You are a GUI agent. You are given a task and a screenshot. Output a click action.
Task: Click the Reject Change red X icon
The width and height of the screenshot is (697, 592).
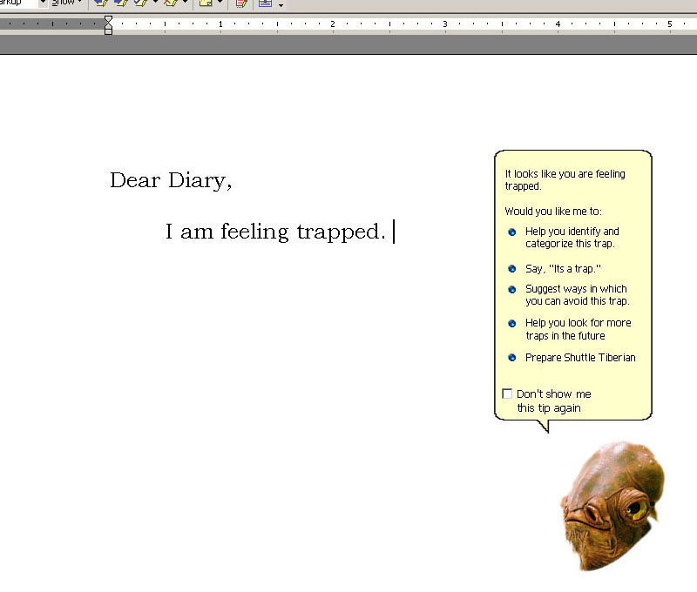[171, 3]
